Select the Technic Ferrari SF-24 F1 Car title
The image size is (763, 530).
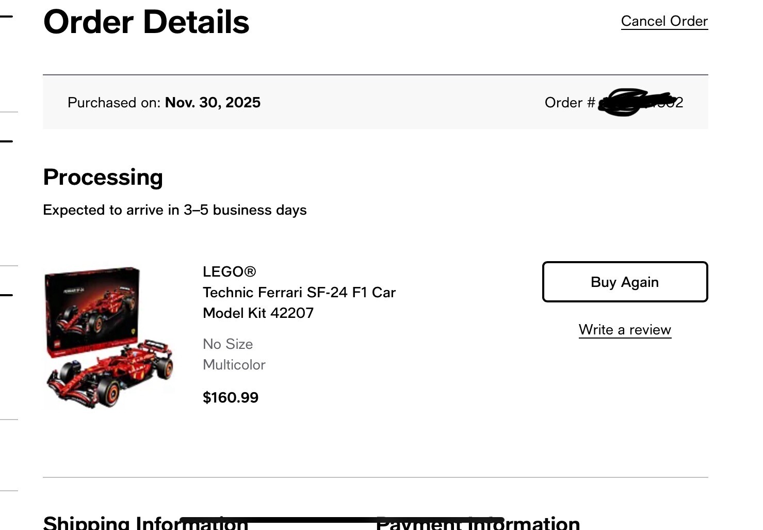[x=299, y=293]
